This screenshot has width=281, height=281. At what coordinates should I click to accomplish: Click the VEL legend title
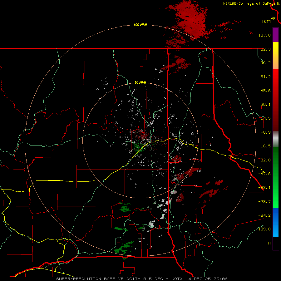[274, 19]
